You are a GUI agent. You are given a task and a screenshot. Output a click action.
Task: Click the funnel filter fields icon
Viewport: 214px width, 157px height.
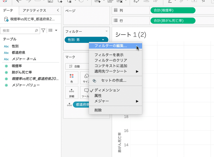[43, 30]
